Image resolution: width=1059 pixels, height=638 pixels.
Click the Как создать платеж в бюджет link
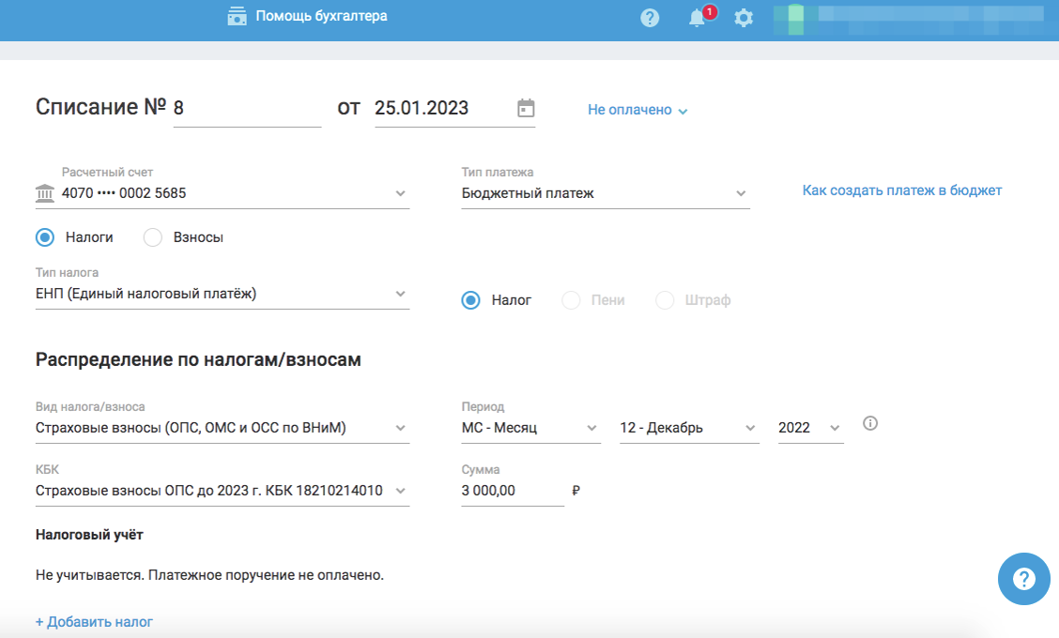click(901, 190)
